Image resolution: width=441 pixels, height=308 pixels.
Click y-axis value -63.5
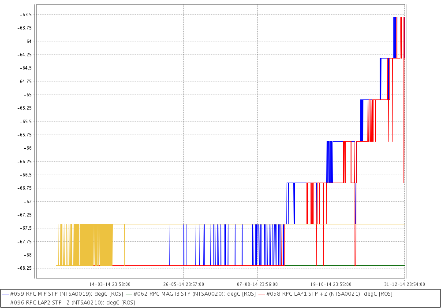tap(26, 15)
